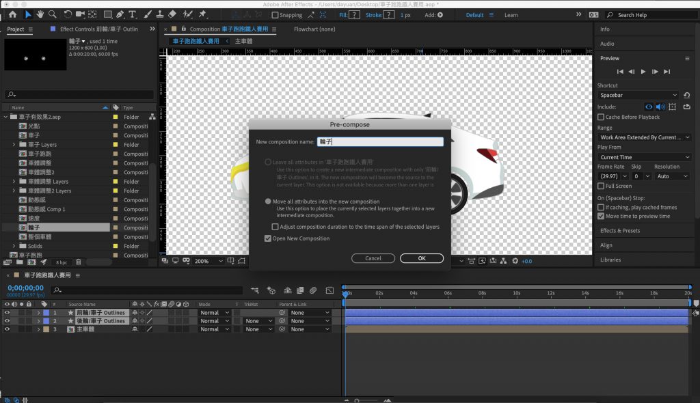Uncheck Open New Composition checkbox
Viewport: 700px width, 403px height.
pyautogui.click(x=268, y=238)
